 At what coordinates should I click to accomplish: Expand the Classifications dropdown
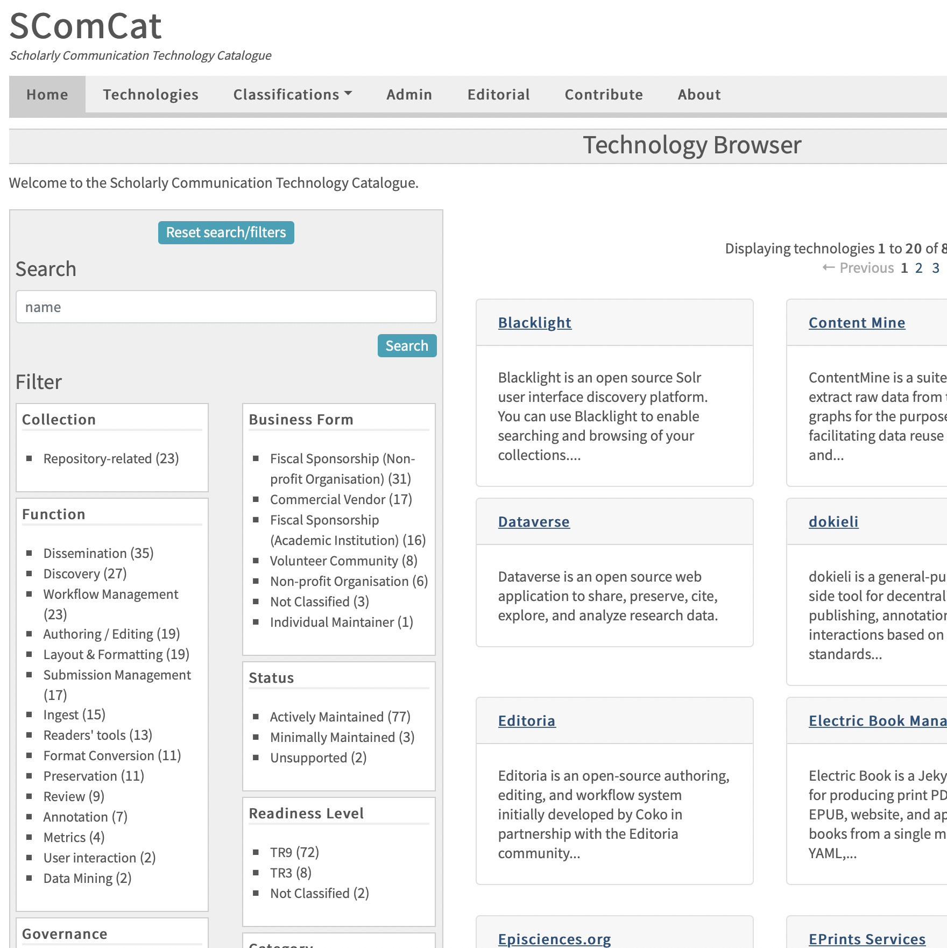(293, 94)
